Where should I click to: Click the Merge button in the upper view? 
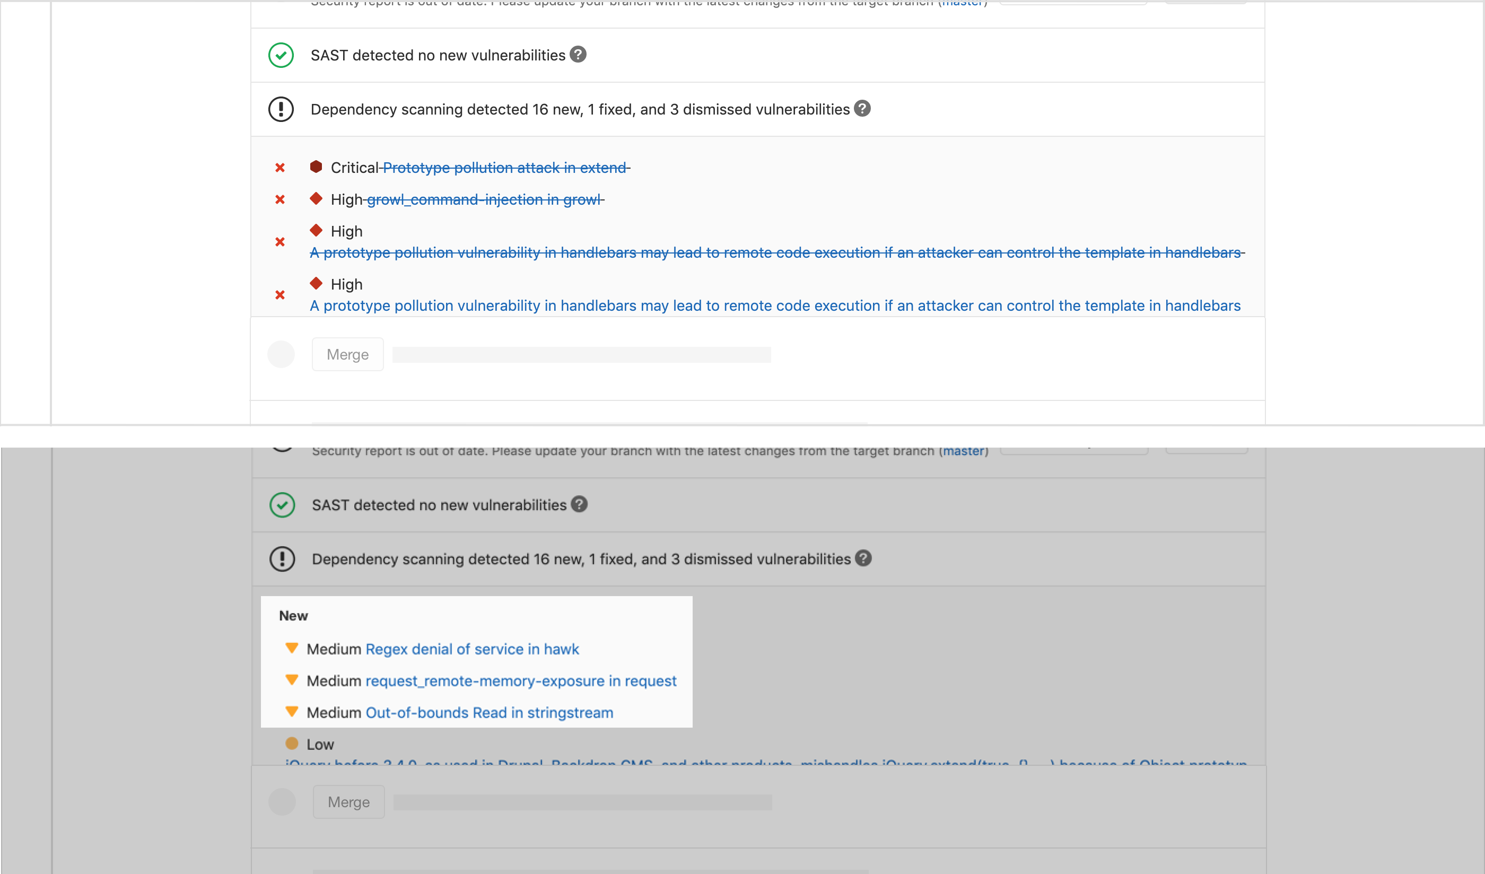(348, 354)
